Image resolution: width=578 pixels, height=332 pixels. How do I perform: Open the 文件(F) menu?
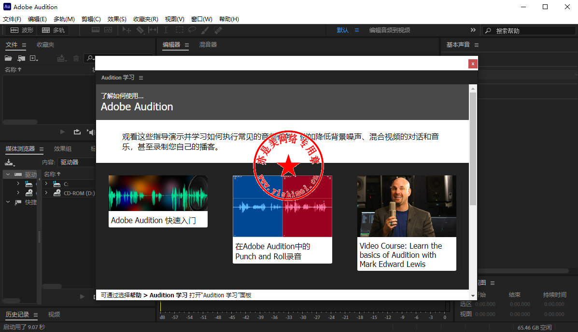coord(12,19)
